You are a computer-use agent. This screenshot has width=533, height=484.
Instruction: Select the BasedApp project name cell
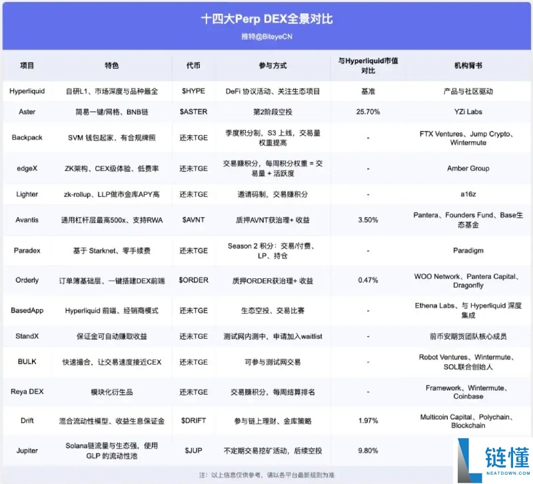[x=27, y=310]
